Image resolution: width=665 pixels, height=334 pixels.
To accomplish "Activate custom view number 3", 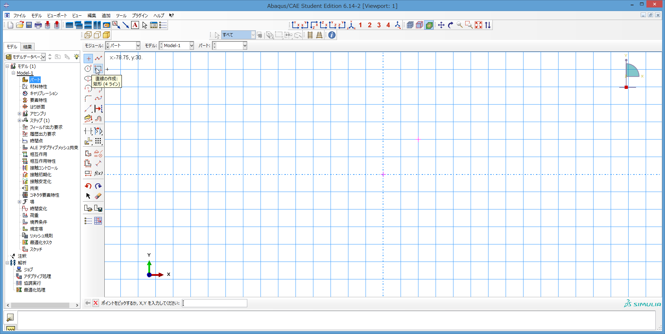I will tap(379, 25).
